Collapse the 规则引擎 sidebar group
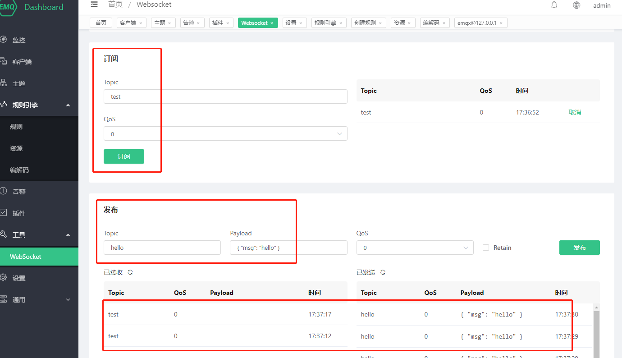This screenshot has width=622, height=358. tap(39, 105)
